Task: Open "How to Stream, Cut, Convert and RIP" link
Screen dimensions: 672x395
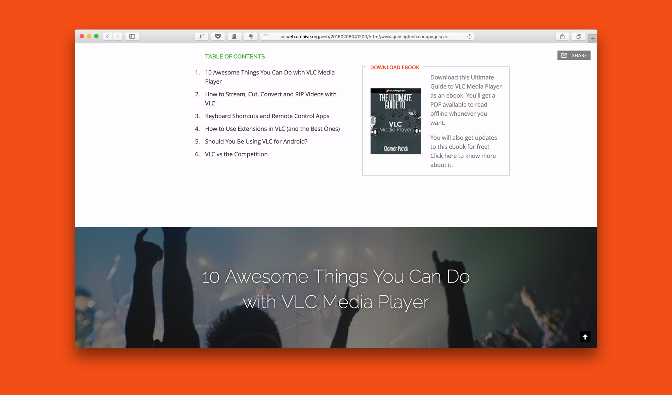Action: pos(271,99)
